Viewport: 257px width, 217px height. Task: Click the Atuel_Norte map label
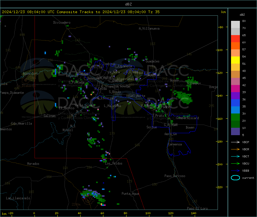(x=136, y=96)
